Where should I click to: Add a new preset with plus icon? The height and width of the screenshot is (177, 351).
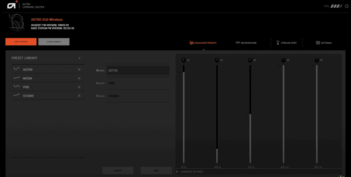pos(79,58)
